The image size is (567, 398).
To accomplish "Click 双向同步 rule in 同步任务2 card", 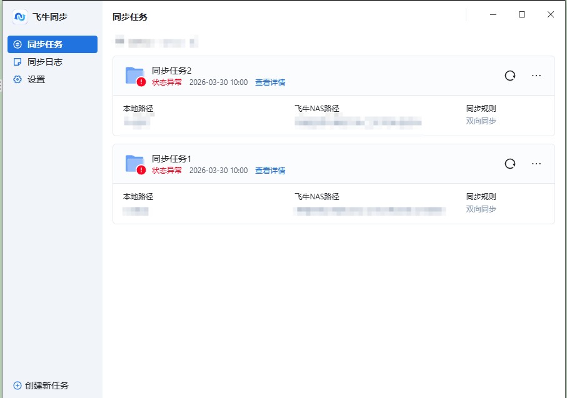I will pos(481,121).
